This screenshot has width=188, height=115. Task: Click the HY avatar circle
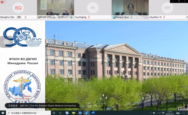(168, 8)
